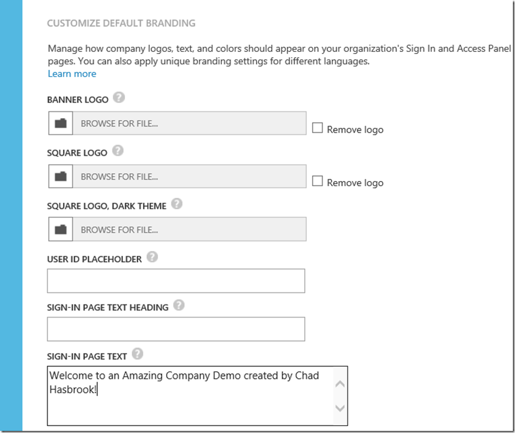Show help tooltip for Sign-In Page Text
This screenshot has width=515, height=433.
138,354
